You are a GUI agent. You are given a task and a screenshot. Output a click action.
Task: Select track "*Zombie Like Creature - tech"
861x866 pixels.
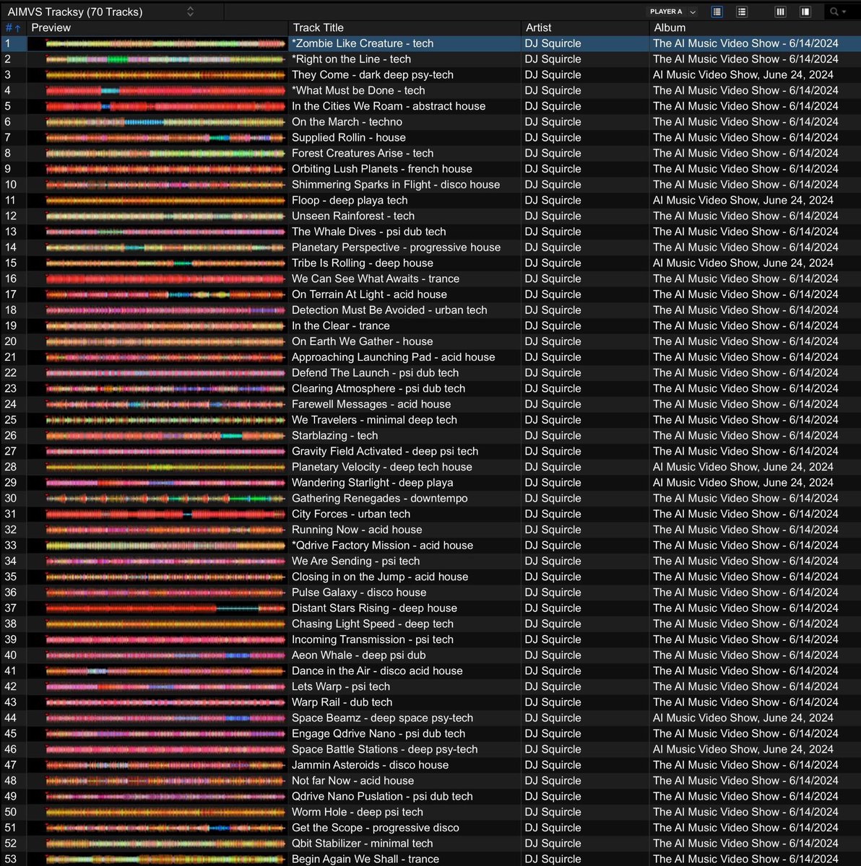363,43
